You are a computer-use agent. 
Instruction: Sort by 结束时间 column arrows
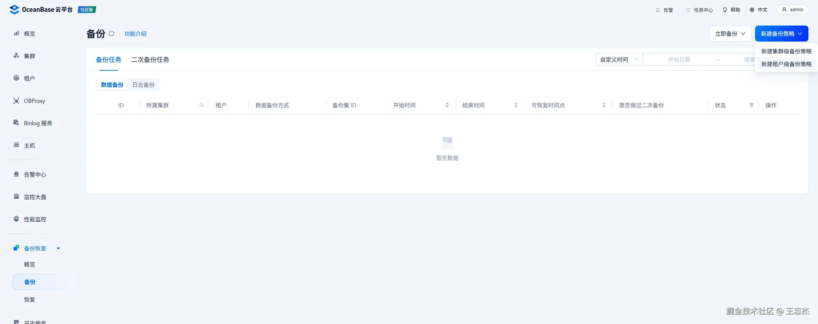coord(516,105)
